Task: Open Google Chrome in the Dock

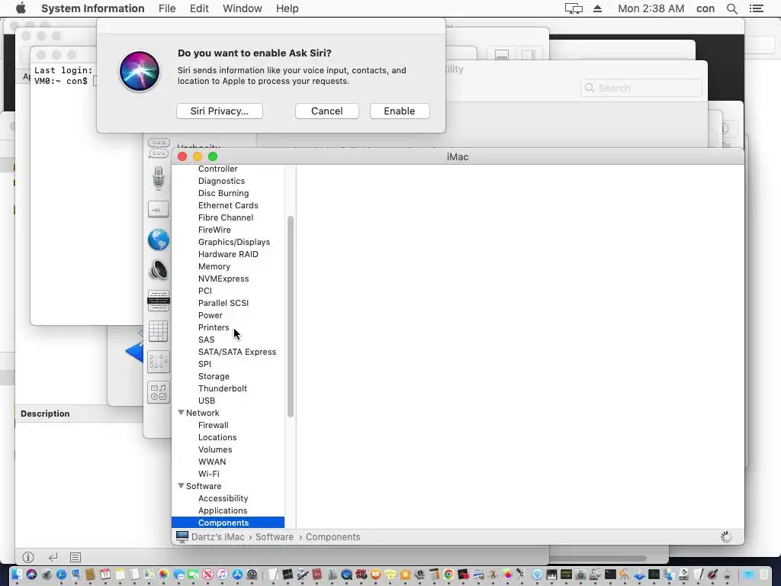Action: pos(448,574)
